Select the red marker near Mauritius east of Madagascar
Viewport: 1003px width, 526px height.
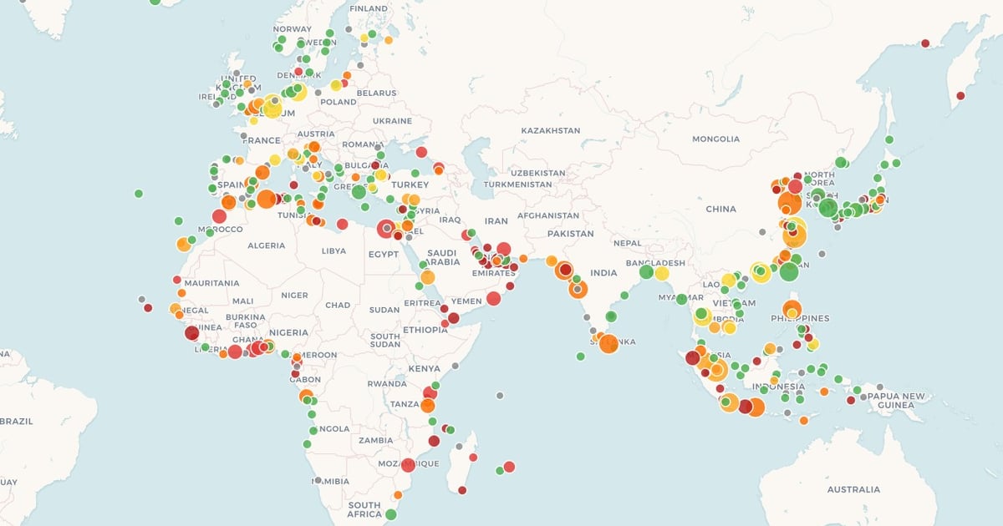coord(509,467)
